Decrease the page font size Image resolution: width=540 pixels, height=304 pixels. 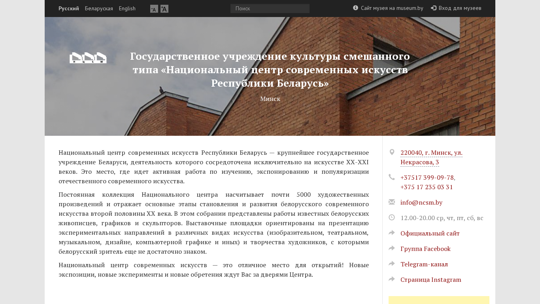click(154, 9)
